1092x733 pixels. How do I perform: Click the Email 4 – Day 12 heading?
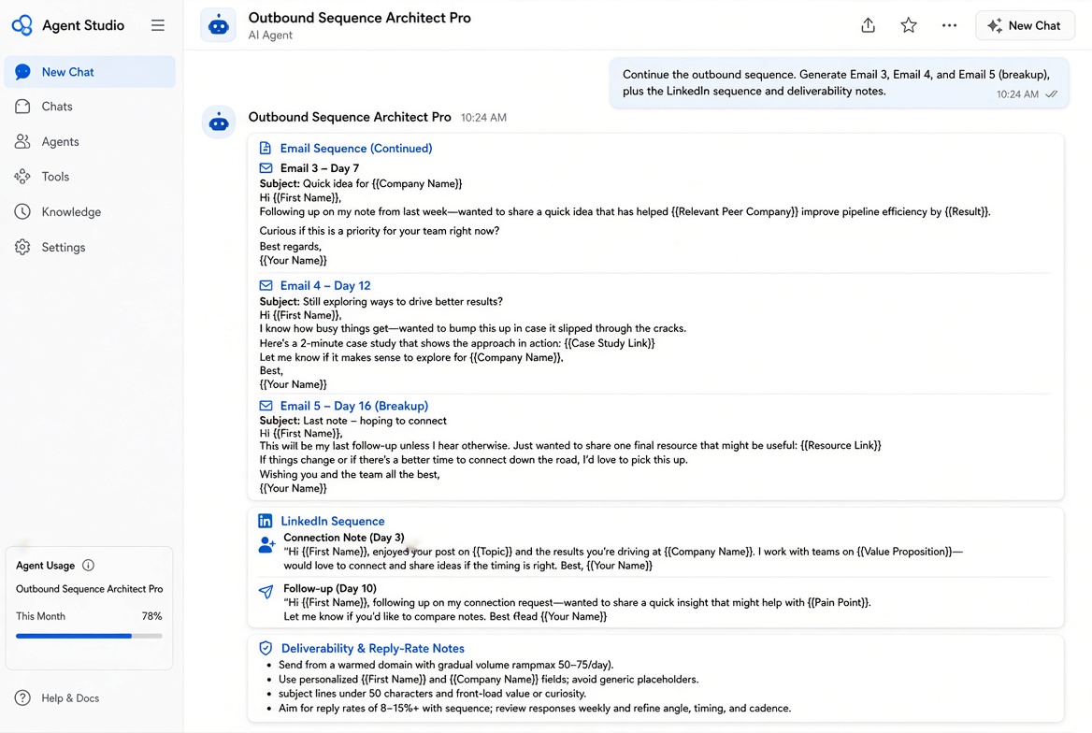point(325,286)
